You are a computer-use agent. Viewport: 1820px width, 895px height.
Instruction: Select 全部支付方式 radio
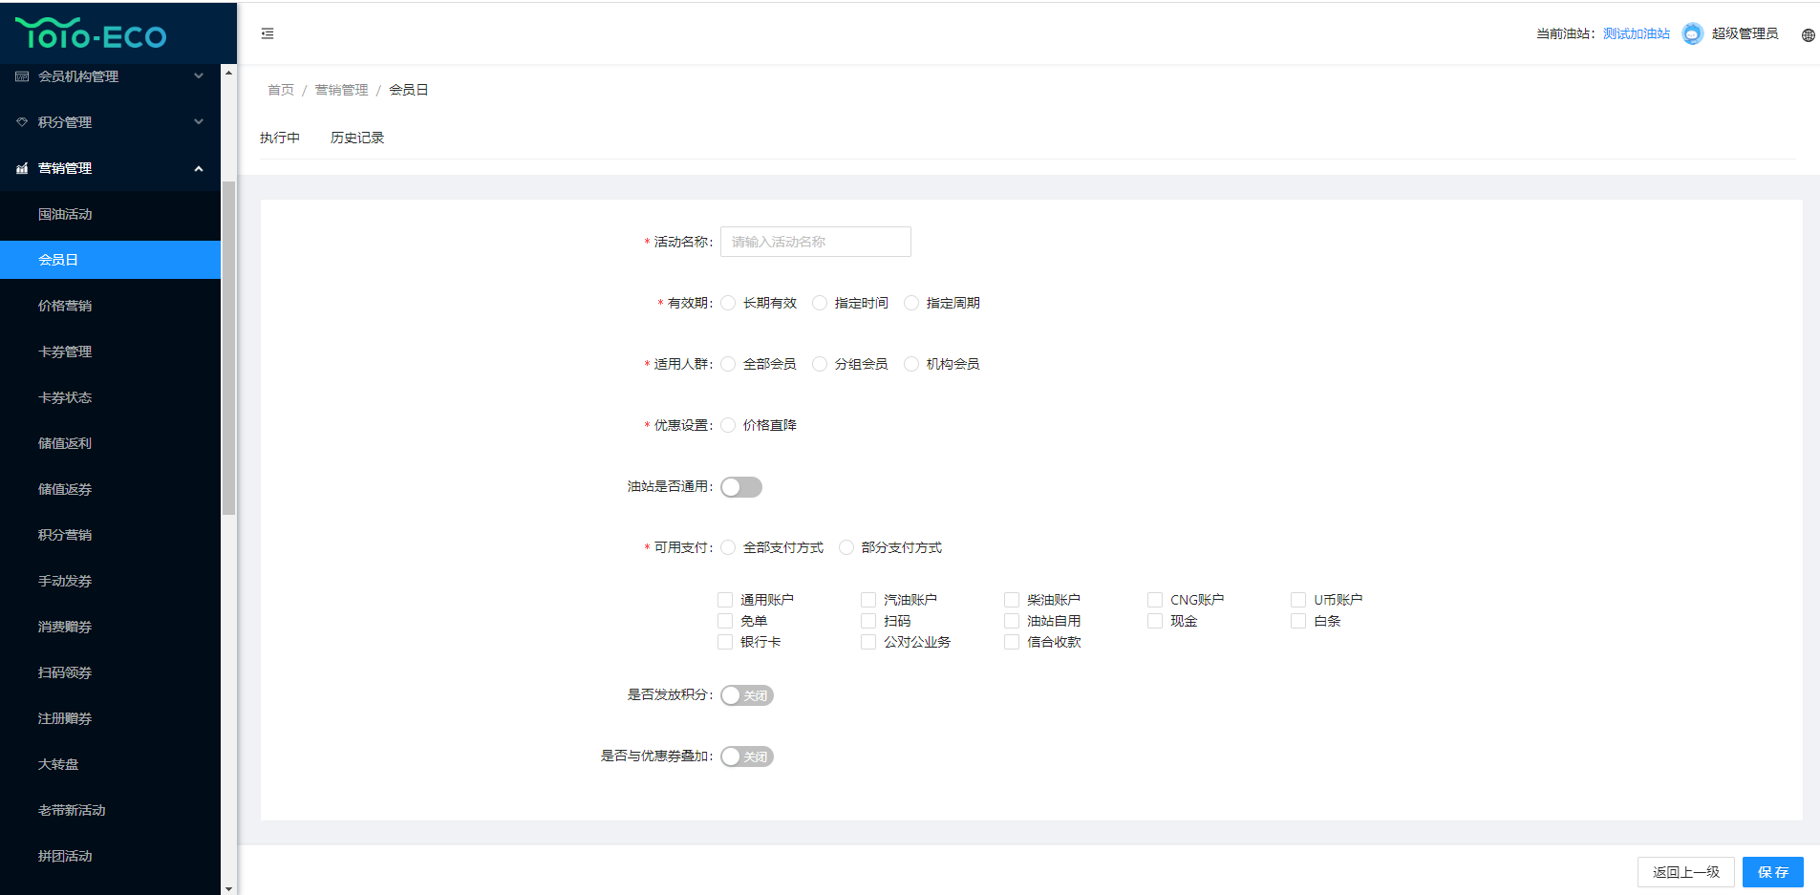point(728,547)
